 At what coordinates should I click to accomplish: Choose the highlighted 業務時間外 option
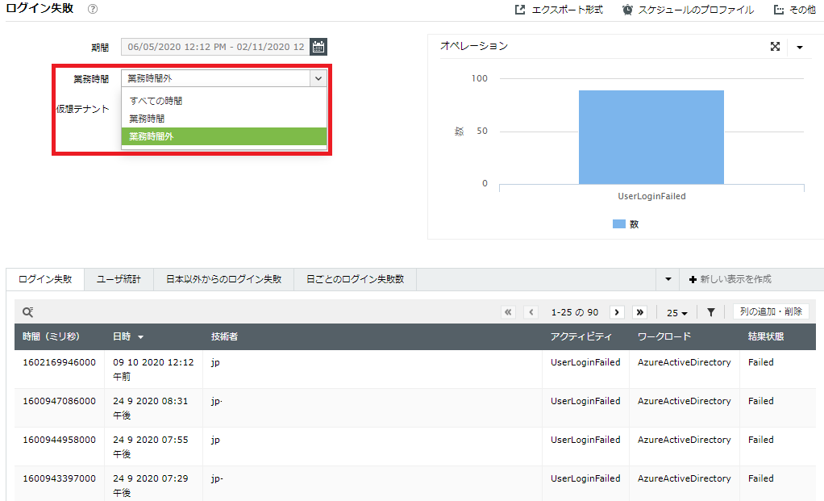[224, 136]
